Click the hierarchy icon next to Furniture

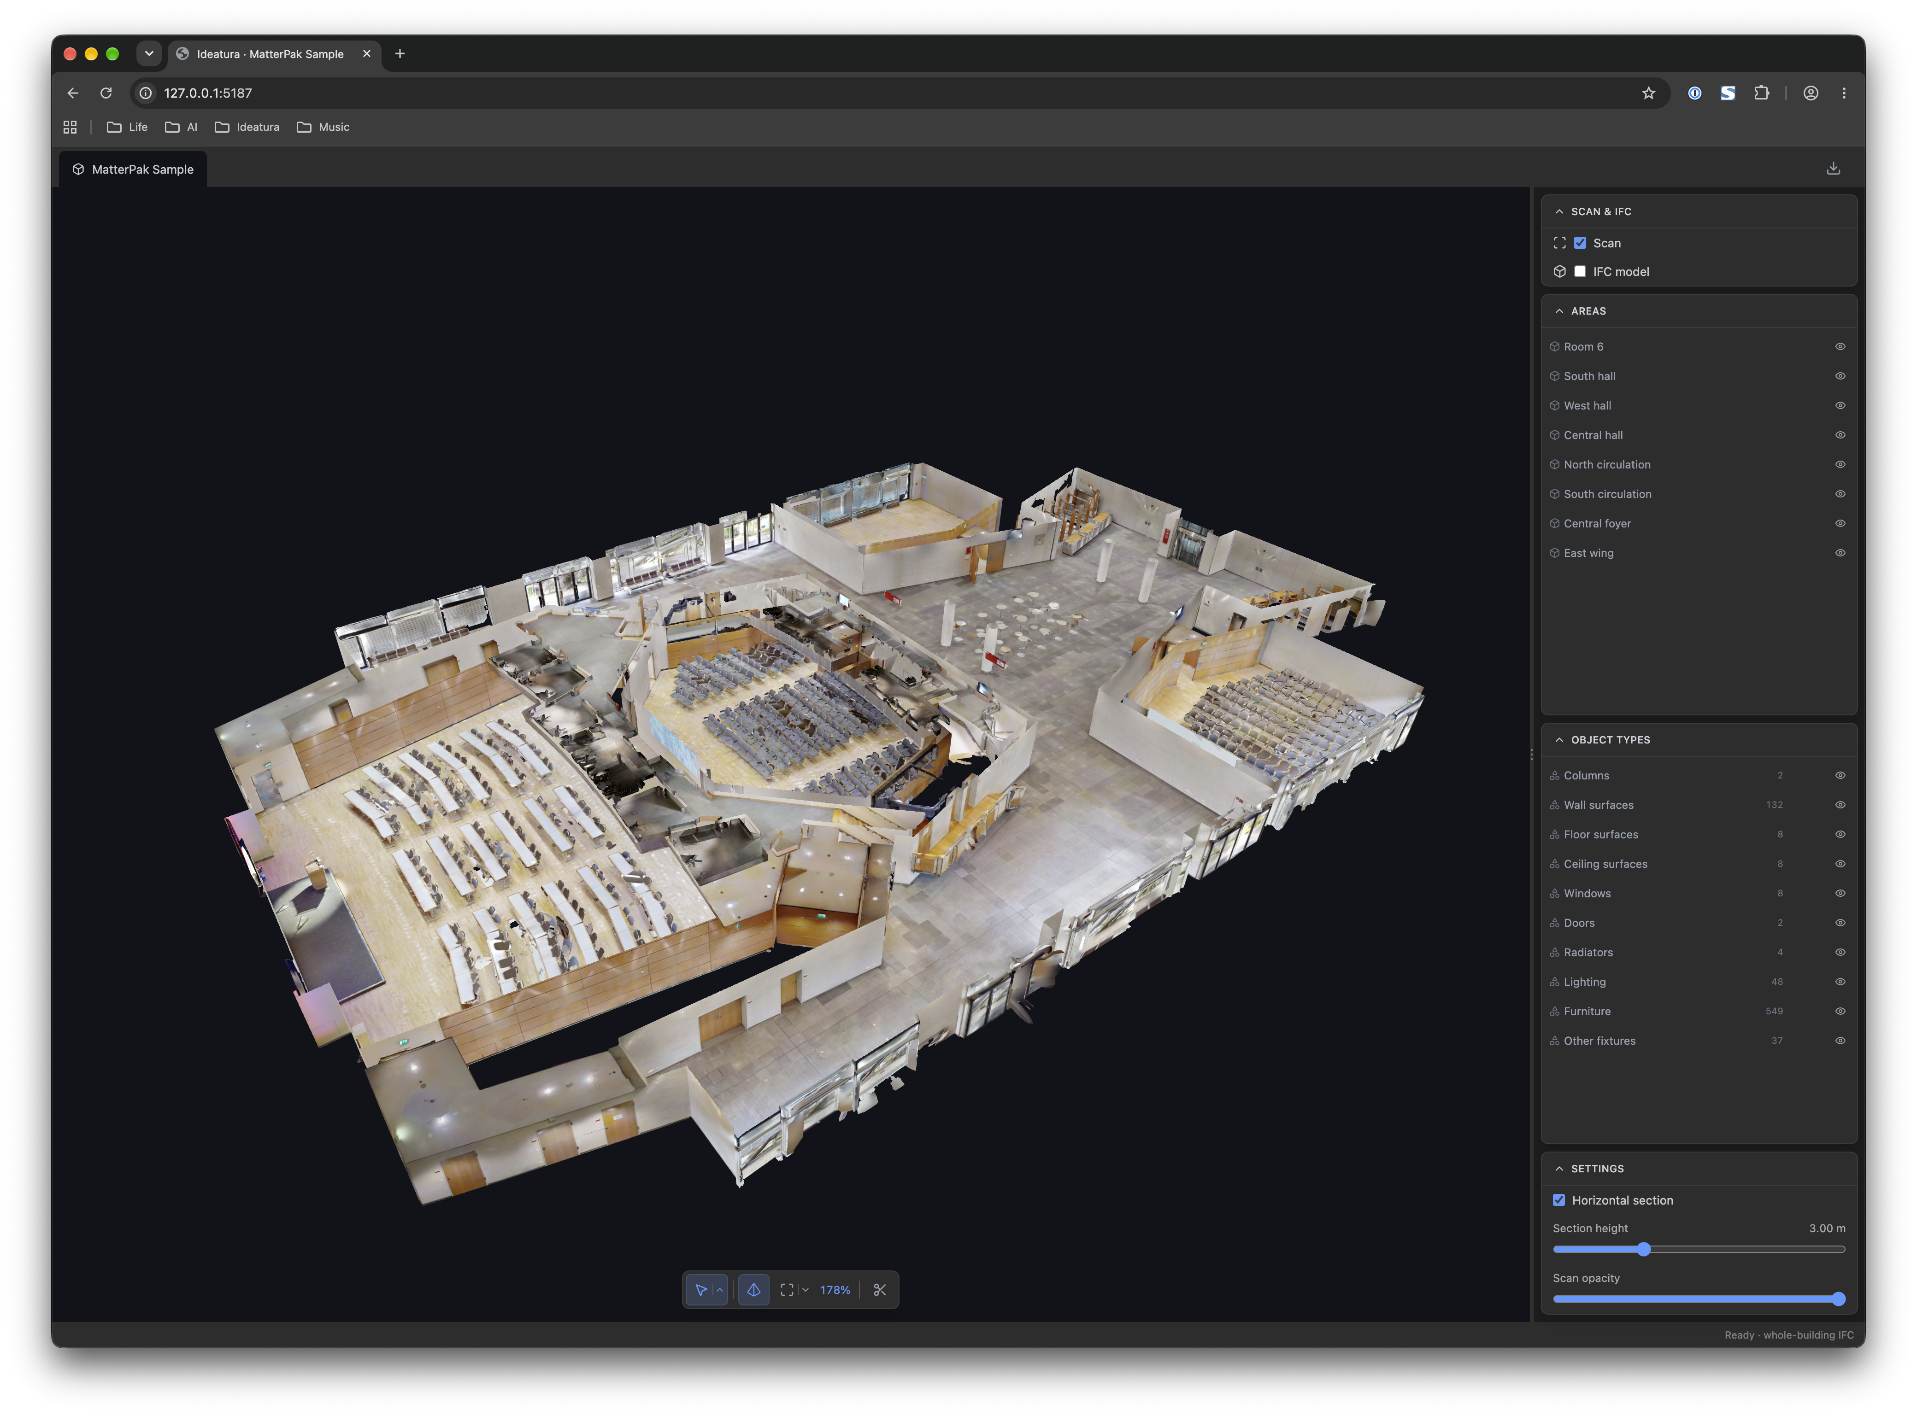pyautogui.click(x=1554, y=1012)
